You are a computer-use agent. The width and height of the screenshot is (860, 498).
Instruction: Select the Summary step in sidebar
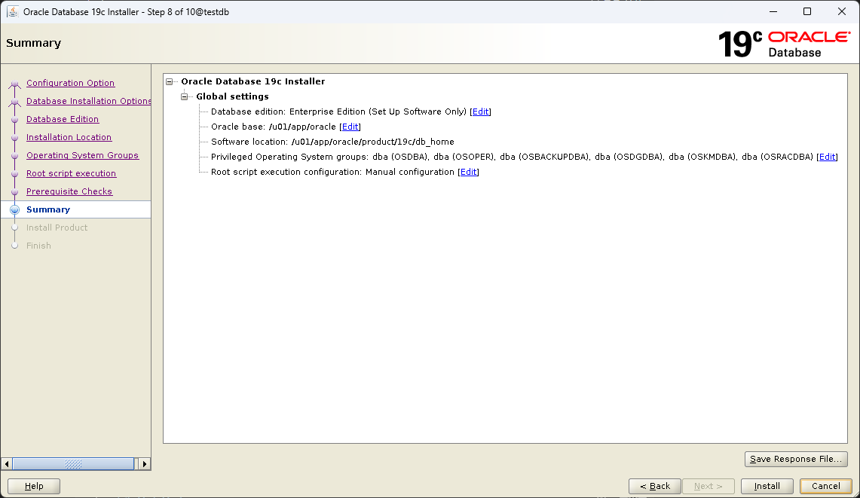[x=48, y=209]
